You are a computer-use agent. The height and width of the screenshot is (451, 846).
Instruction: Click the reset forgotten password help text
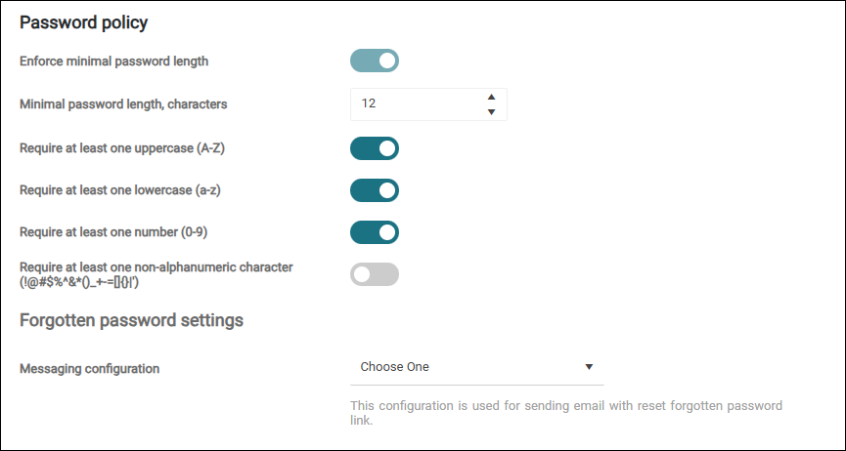pyautogui.click(x=566, y=413)
